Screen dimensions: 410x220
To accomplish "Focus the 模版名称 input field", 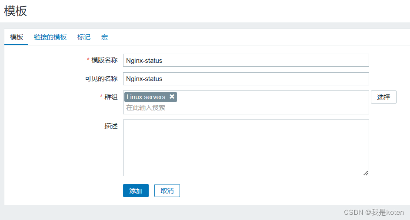I will (x=246, y=61).
